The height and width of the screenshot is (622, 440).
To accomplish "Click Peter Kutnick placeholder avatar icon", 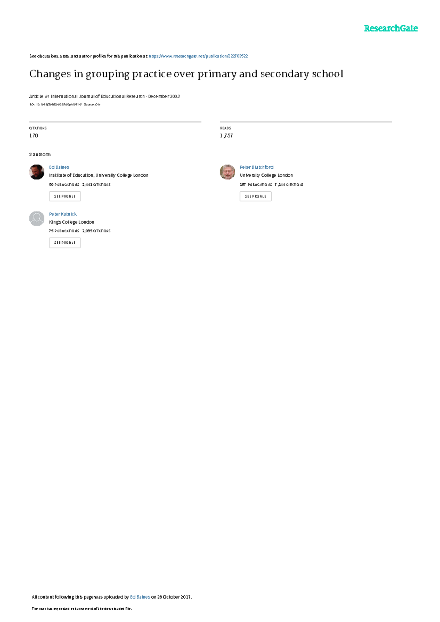I will (37, 218).
